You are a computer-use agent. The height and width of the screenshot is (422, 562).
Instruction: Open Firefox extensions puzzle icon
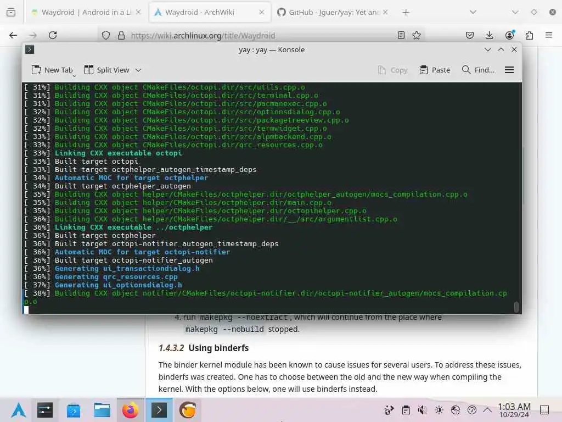(x=529, y=35)
